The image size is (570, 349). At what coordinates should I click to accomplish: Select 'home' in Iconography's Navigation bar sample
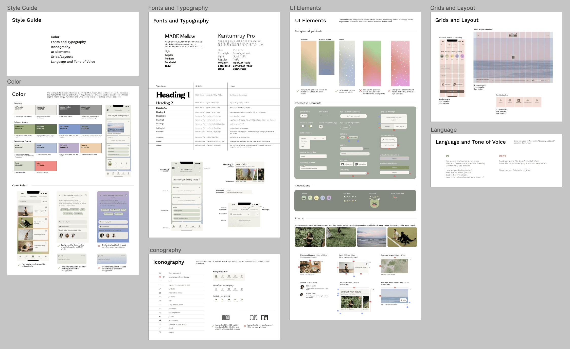tap(216, 276)
